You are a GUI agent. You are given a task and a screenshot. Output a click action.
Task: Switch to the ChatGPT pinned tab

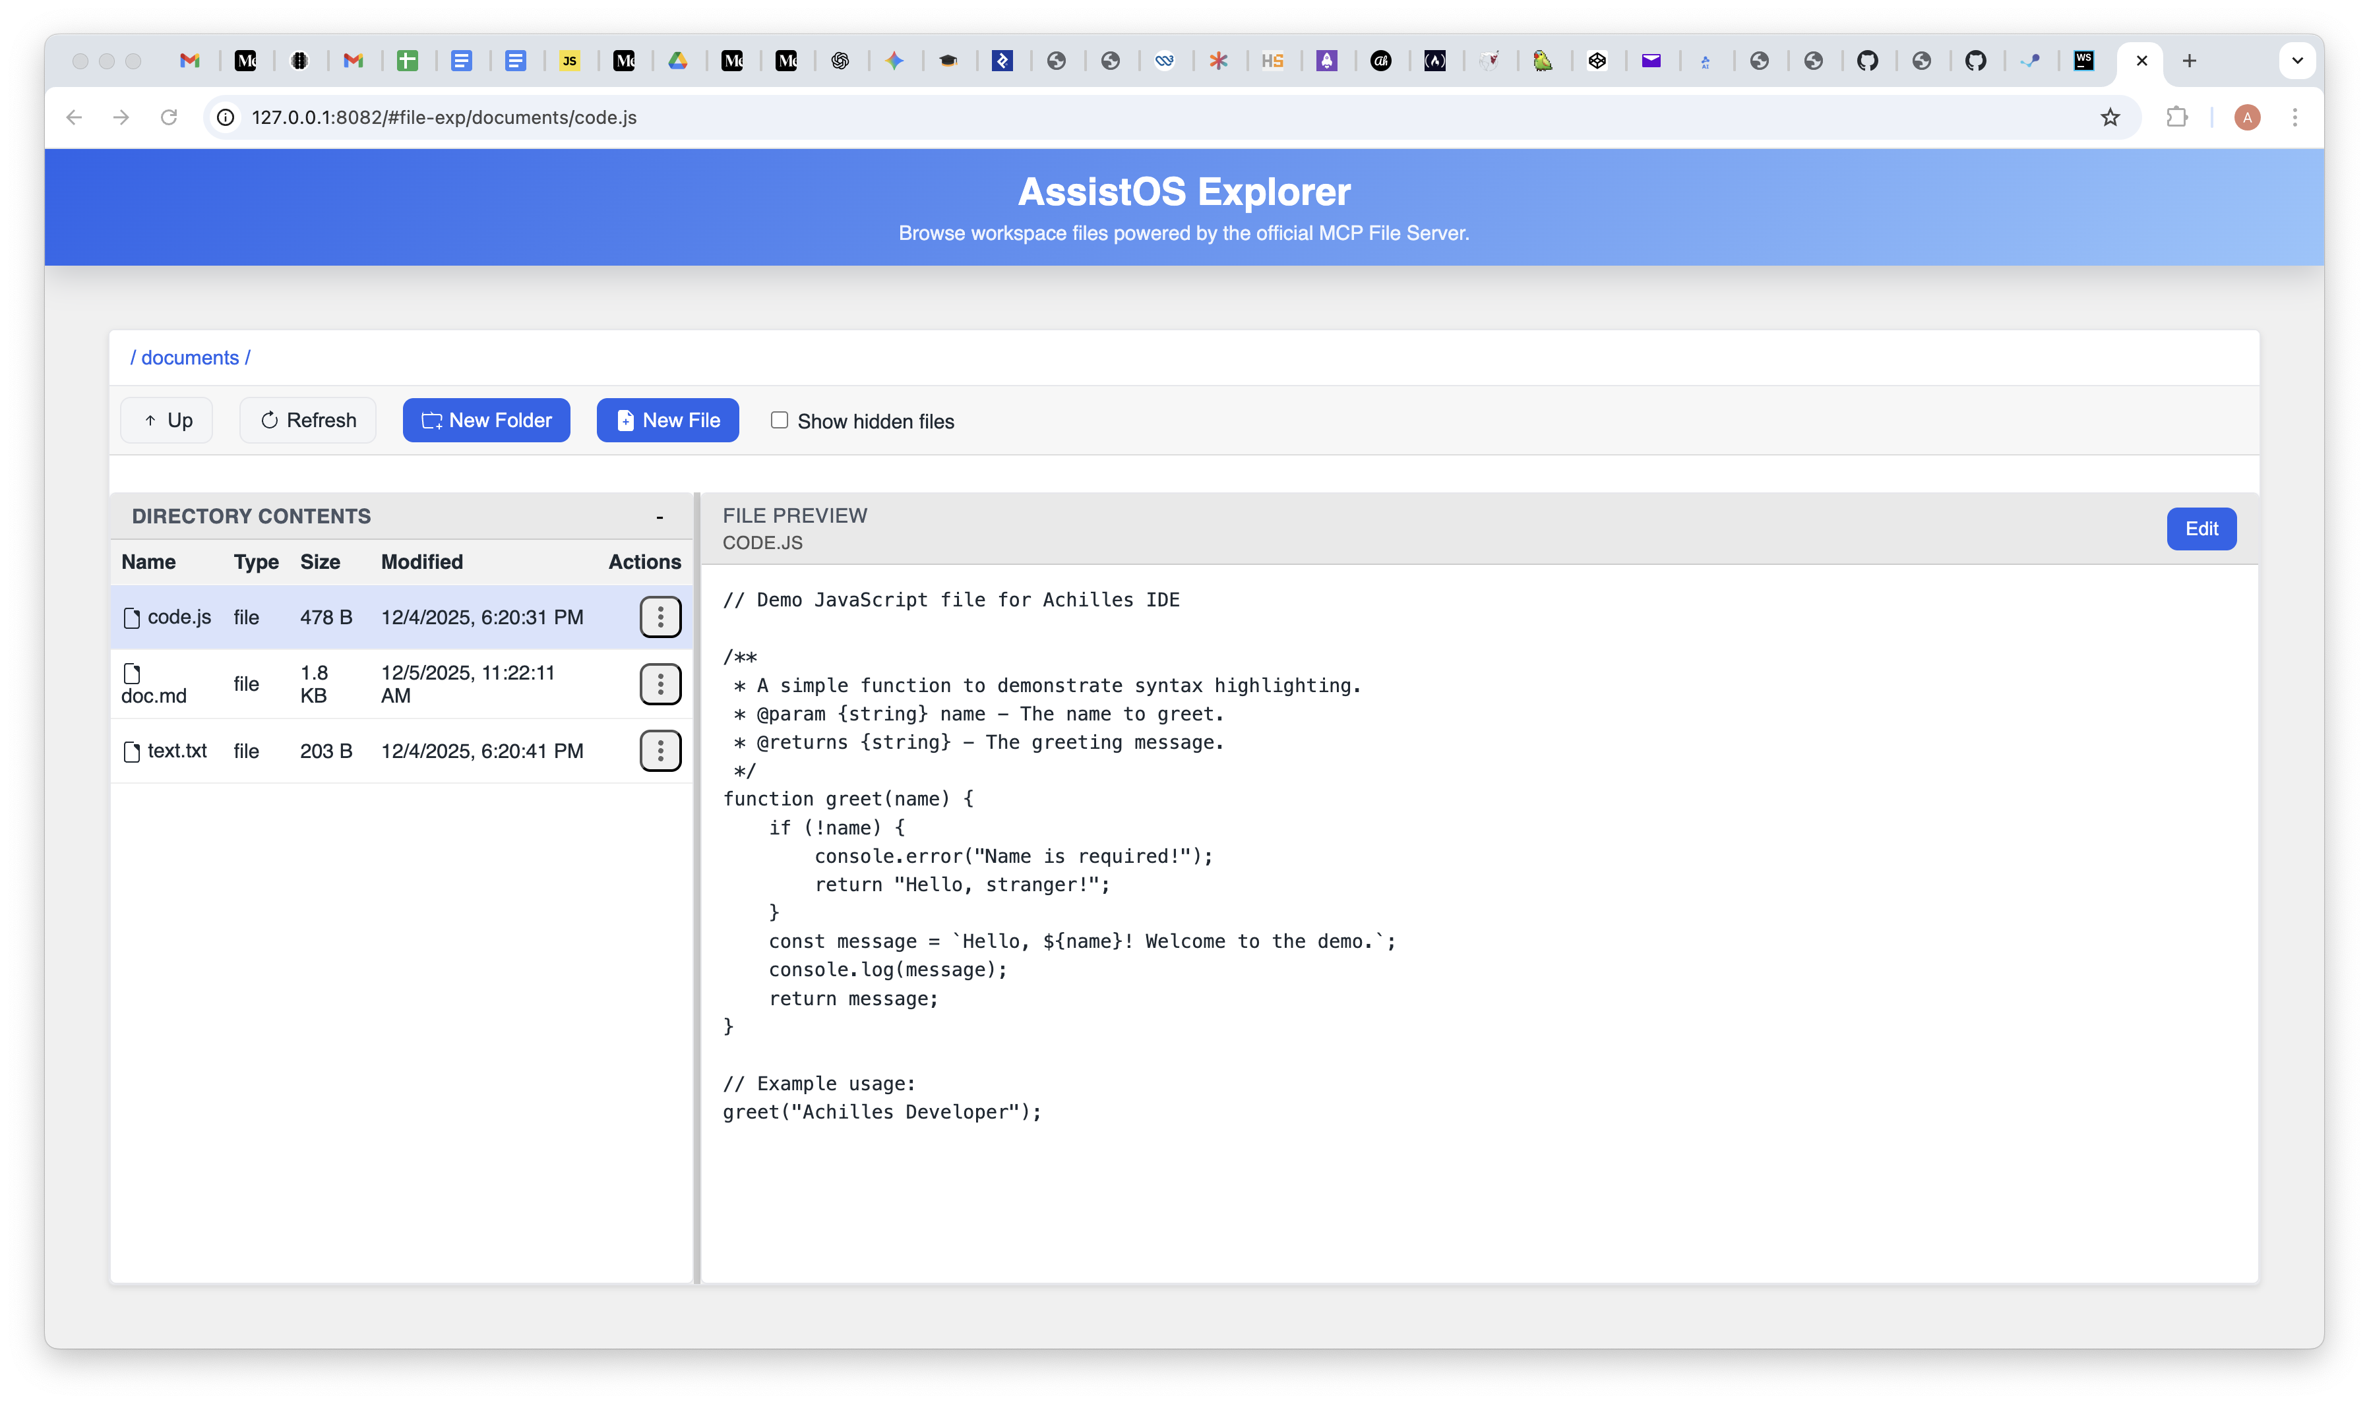(842, 61)
